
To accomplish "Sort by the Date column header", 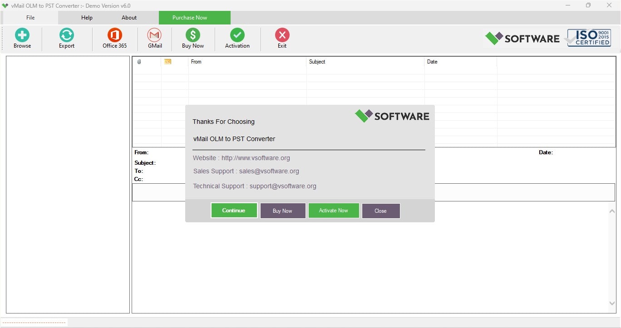I will (x=461, y=62).
